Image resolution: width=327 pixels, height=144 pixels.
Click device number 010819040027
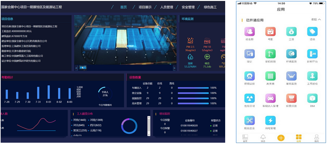[x=189, y=131]
